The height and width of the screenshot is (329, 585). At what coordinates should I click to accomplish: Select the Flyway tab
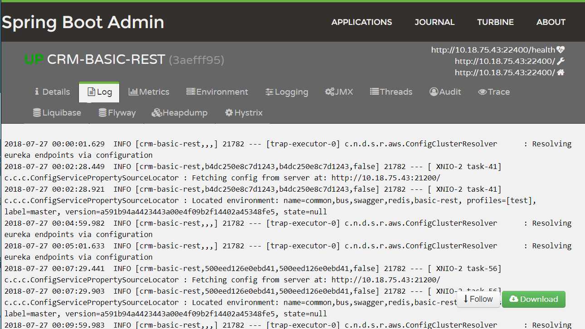click(117, 113)
